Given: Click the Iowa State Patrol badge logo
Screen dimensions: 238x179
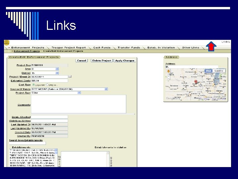Looking at the screenshot, I should coord(7,43).
